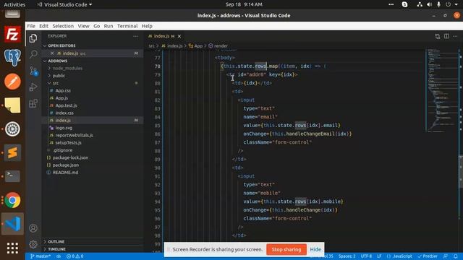The image size is (463, 260).
Task: Open Prettier status bar item
Action: coord(428,256)
